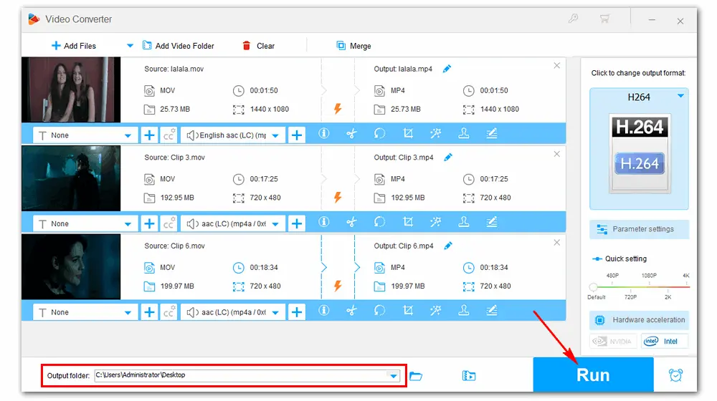The height and width of the screenshot is (401, 717).
Task: Open the shopping cart purchase icon
Action: [x=604, y=19]
